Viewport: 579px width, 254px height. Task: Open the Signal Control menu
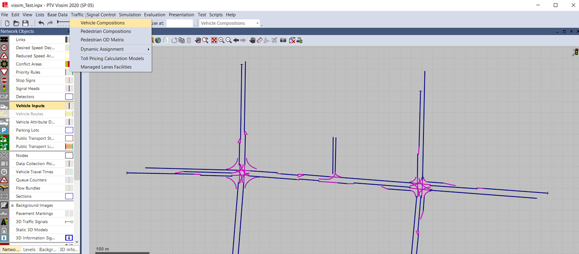tap(101, 15)
